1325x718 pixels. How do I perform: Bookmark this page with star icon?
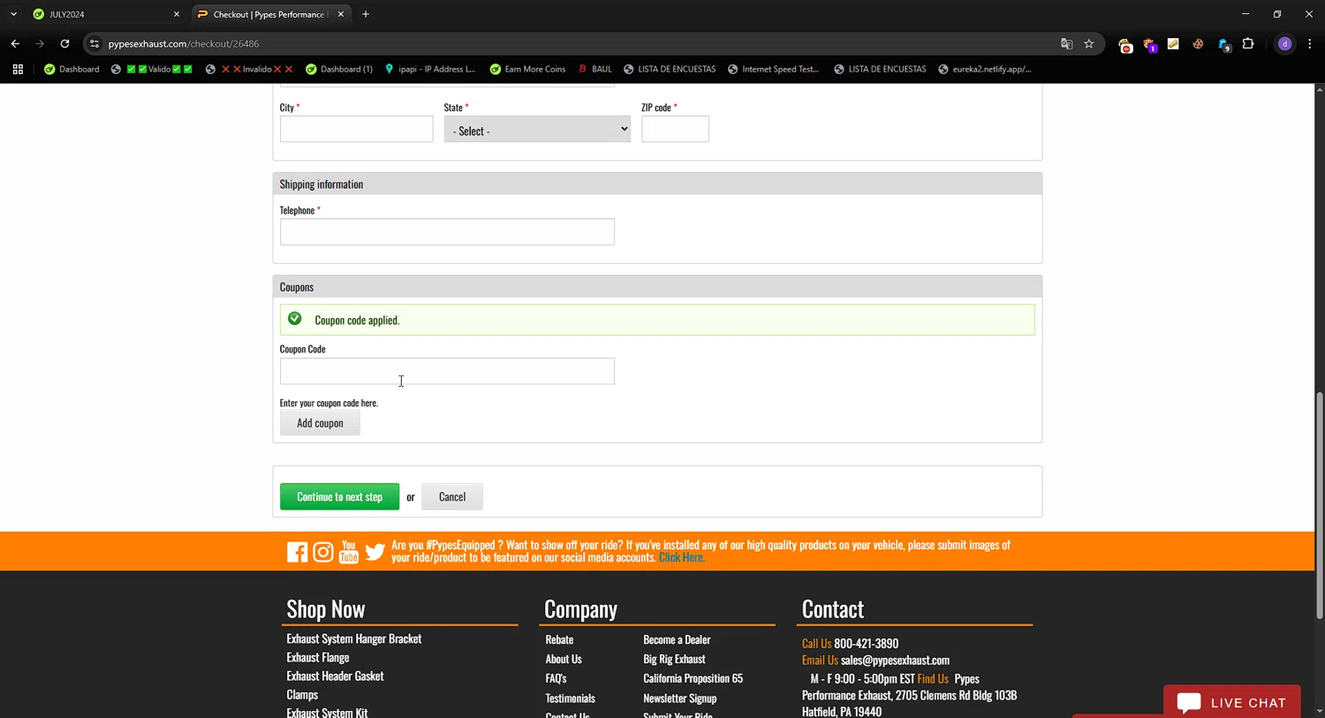click(1089, 43)
